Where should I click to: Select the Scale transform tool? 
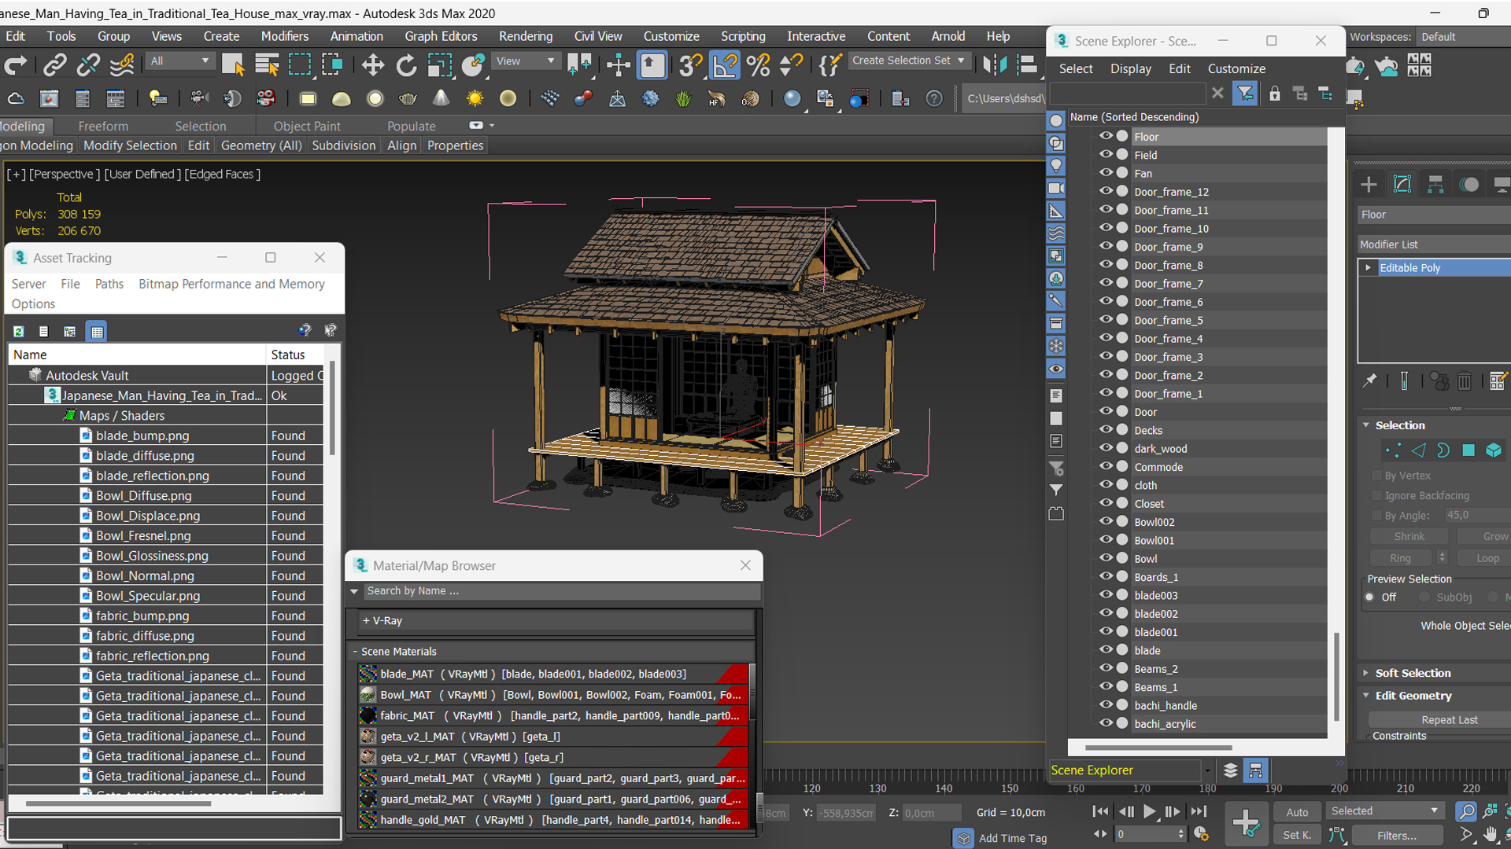pos(439,65)
